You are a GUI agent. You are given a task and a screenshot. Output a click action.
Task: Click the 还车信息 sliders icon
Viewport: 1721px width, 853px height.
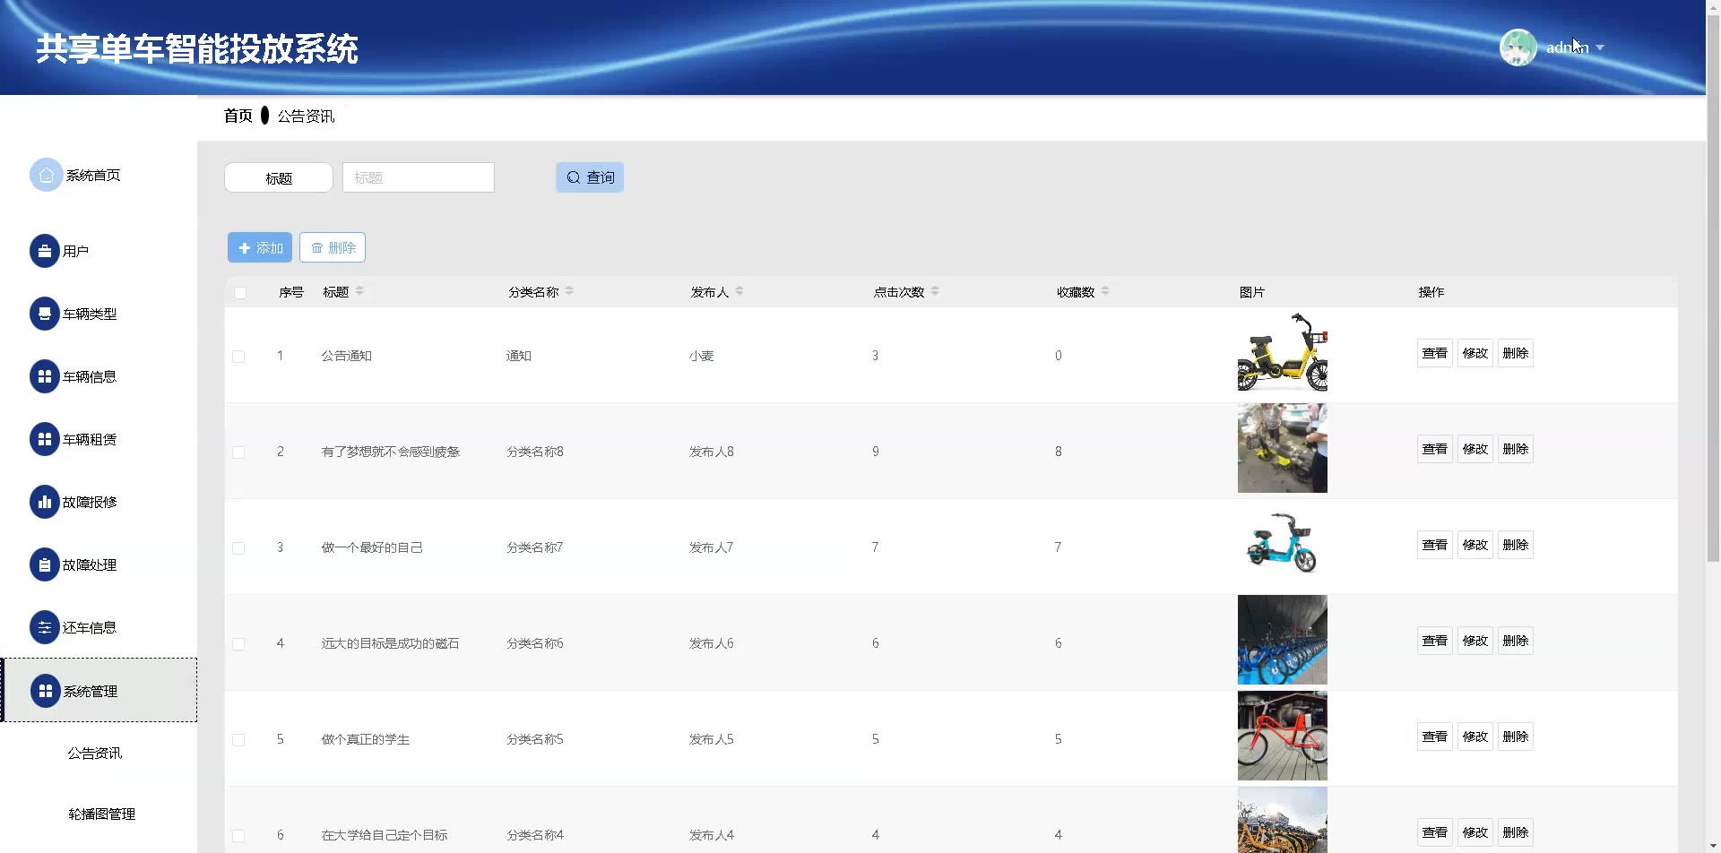44,627
